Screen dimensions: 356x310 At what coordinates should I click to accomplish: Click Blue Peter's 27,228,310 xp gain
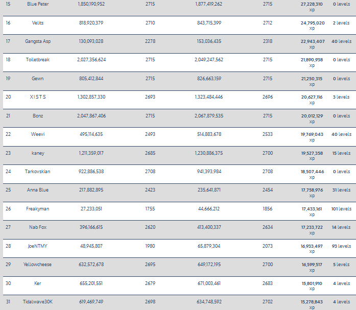click(312, 7)
